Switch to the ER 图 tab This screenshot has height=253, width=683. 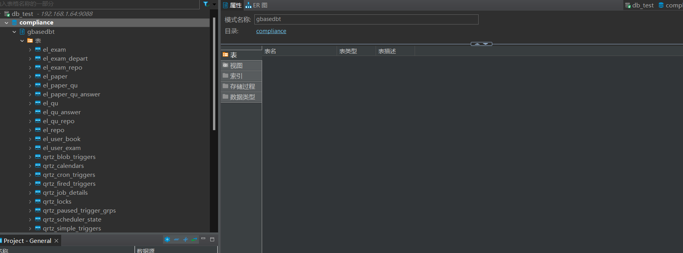tap(256, 5)
